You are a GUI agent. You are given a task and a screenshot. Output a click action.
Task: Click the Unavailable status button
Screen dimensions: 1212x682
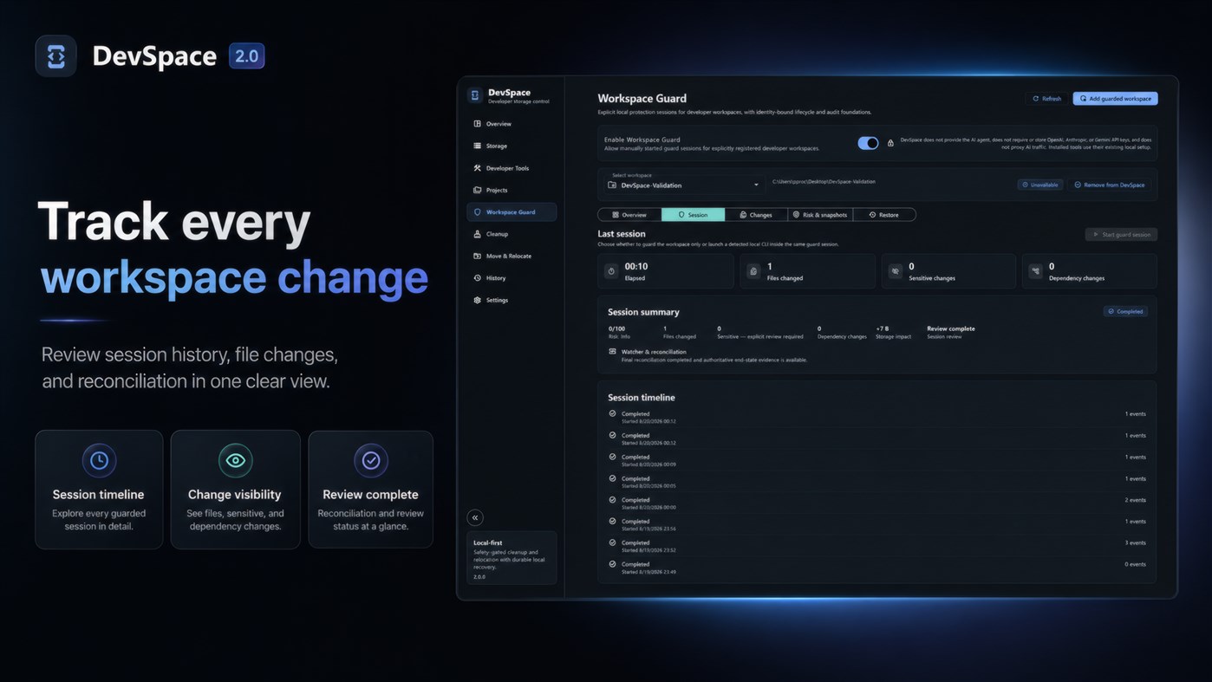(1040, 185)
